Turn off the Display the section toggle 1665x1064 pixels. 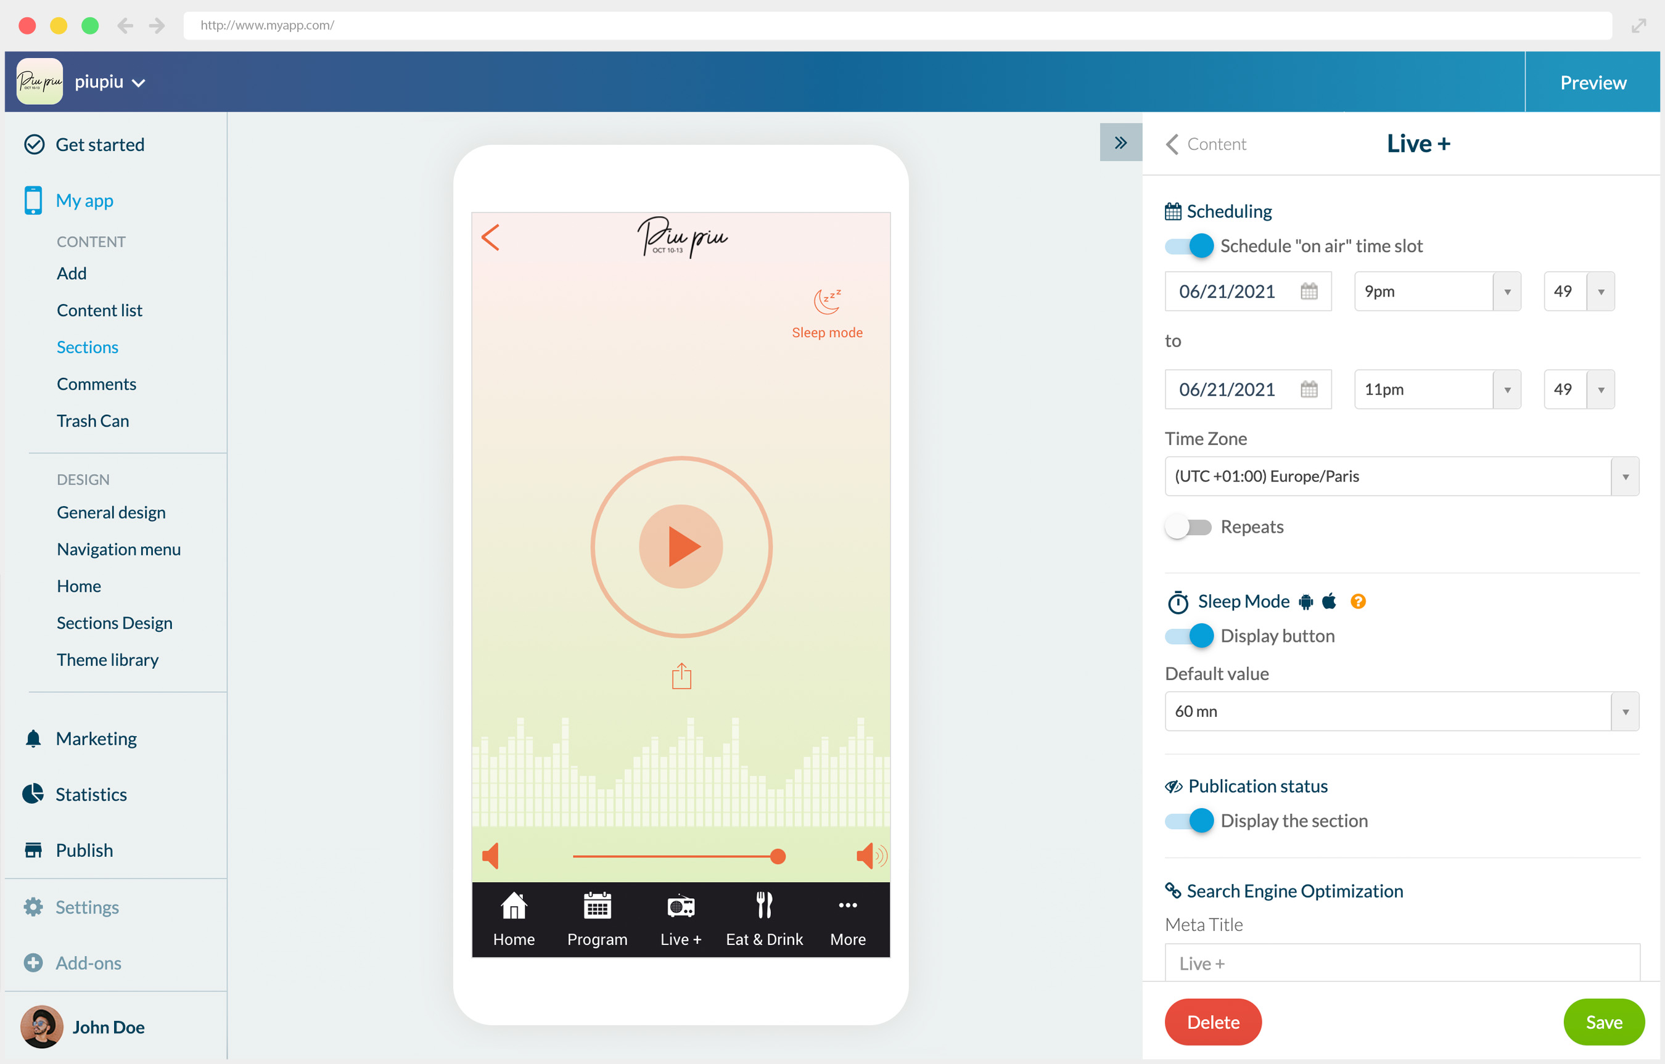[x=1190, y=821]
